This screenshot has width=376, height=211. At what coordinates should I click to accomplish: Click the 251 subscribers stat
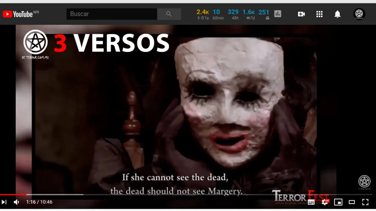(x=264, y=14)
